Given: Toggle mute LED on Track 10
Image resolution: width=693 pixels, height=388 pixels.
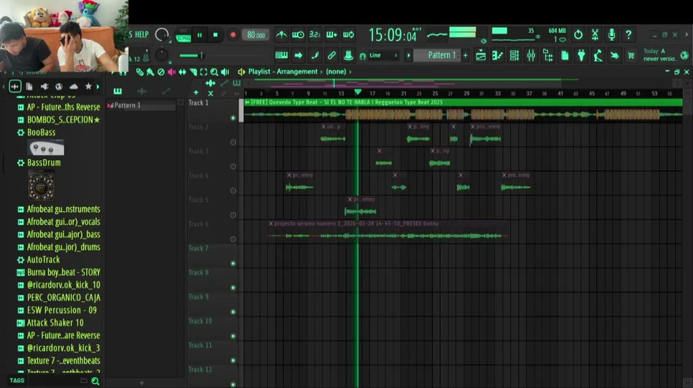Looking at the screenshot, I should tap(233, 336).
